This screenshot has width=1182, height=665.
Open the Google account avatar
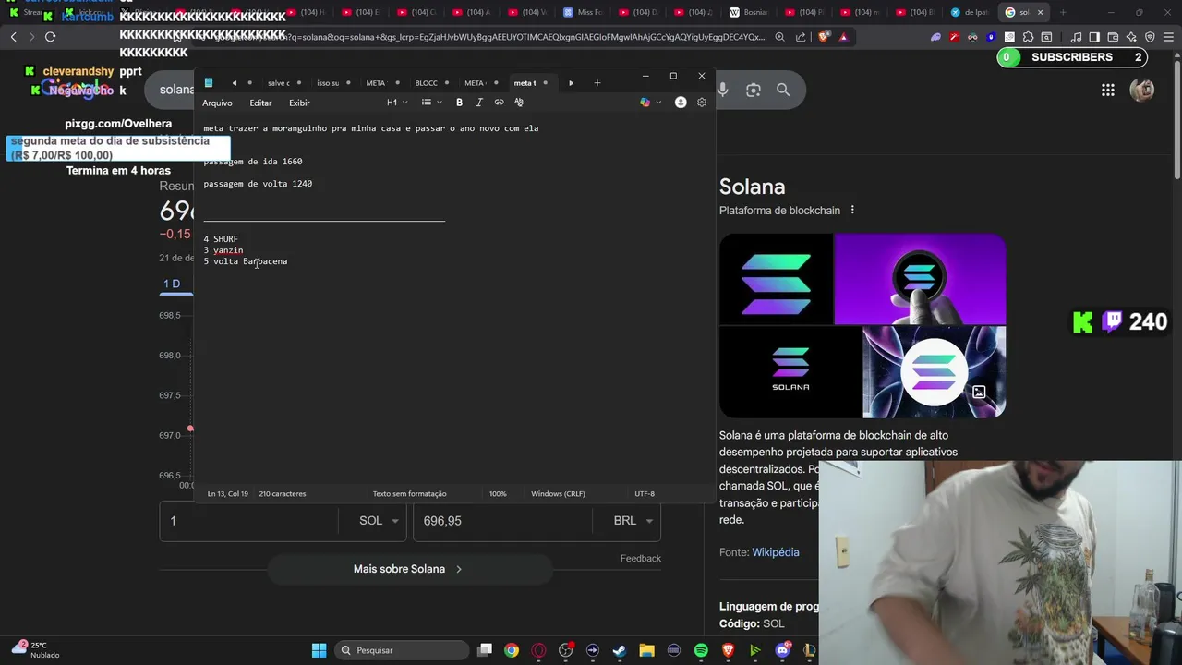[1142, 90]
